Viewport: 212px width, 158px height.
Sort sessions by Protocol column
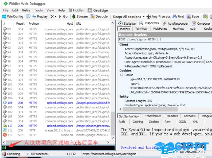click(x=34, y=24)
